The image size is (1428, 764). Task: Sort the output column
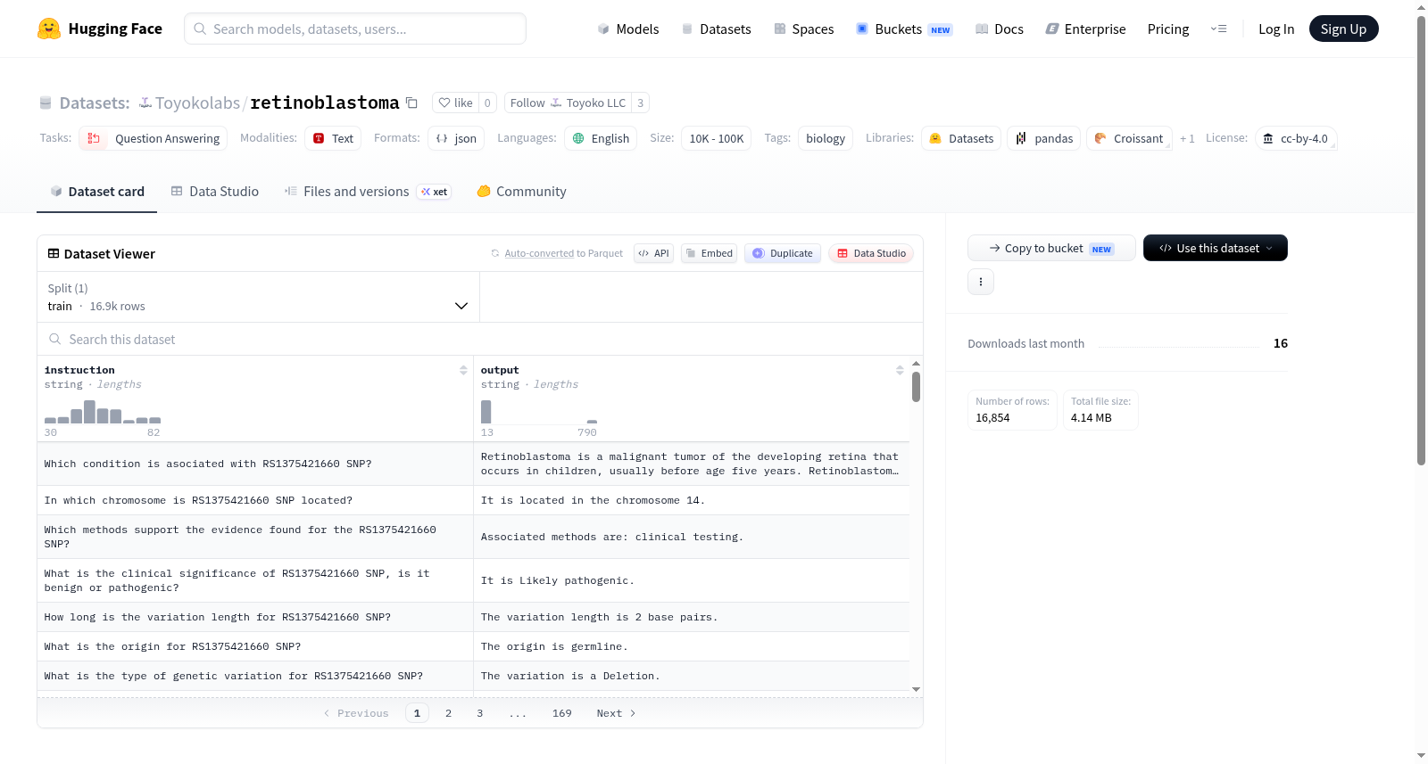(900, 370)
